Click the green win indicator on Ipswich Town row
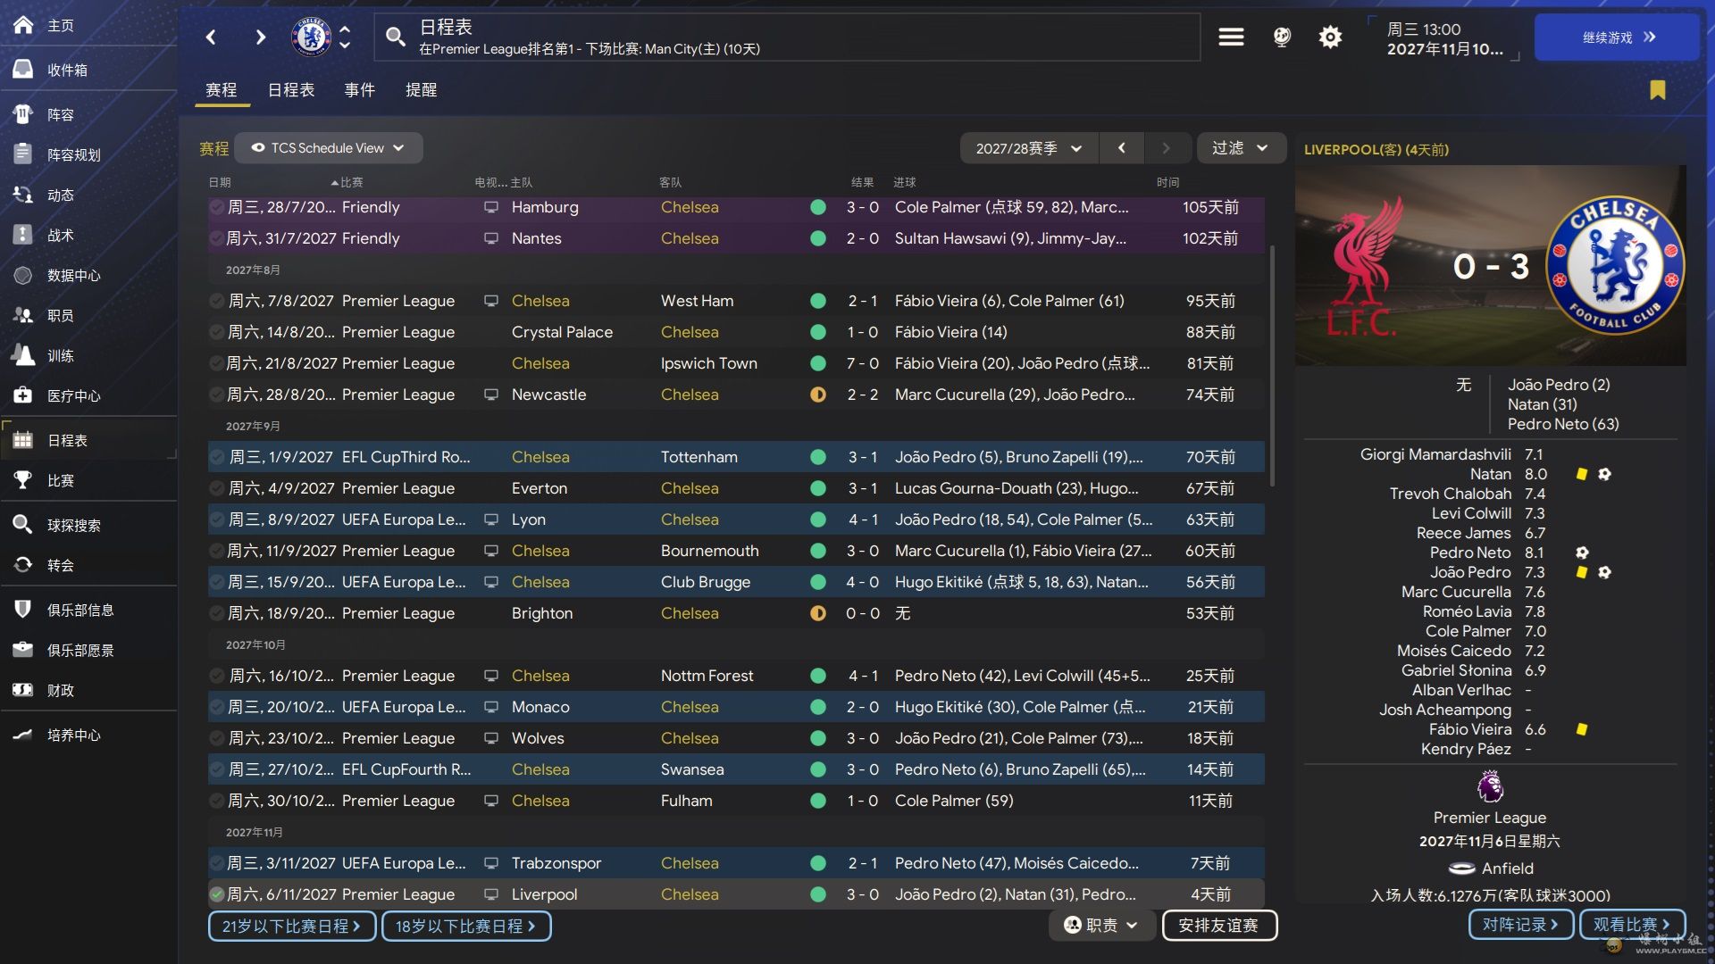 [817, 363]
